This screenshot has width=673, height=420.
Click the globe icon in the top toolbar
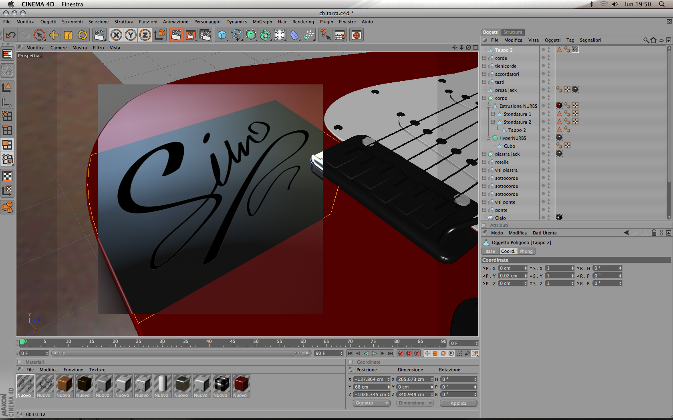357,35
